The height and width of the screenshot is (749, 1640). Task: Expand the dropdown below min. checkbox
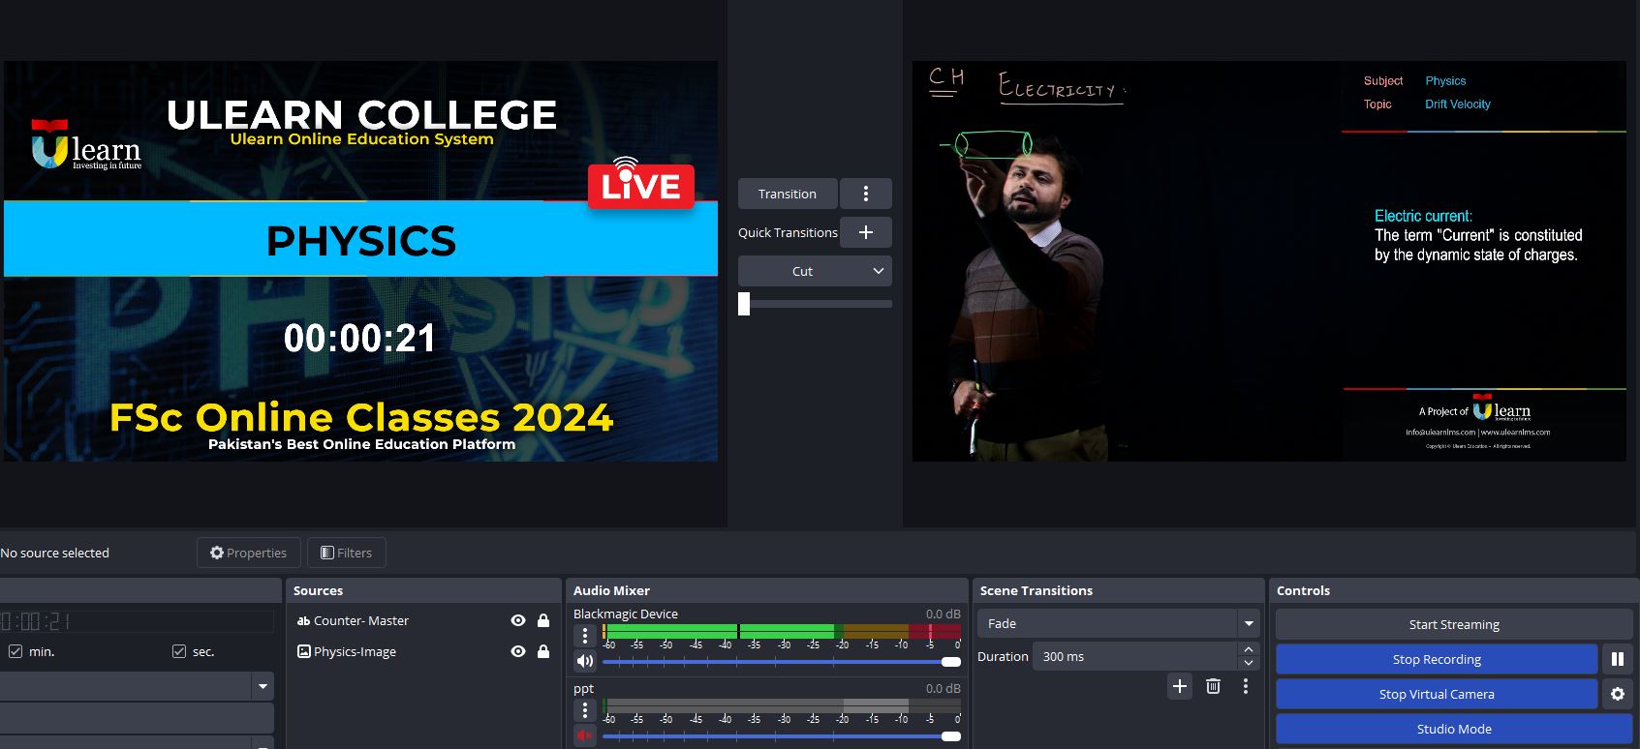click(x=263, y=686)
